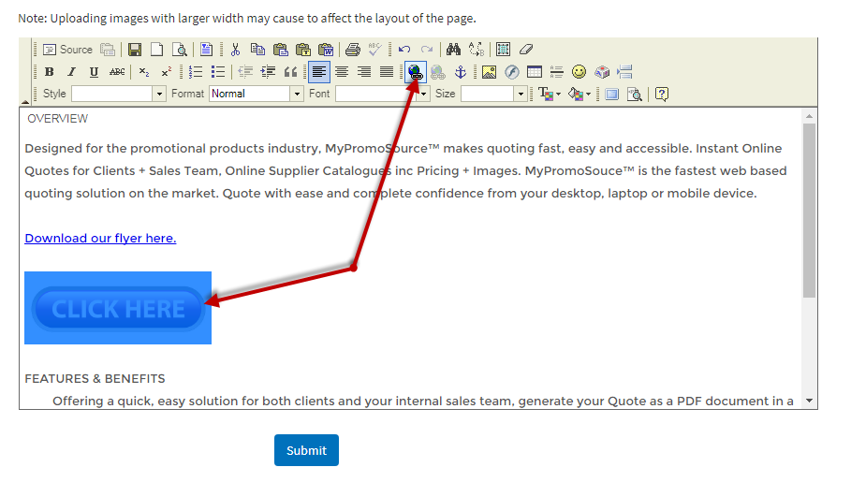Screen dimensions: 851x482
Task: Open the Size dropdown
Action: 494,94
